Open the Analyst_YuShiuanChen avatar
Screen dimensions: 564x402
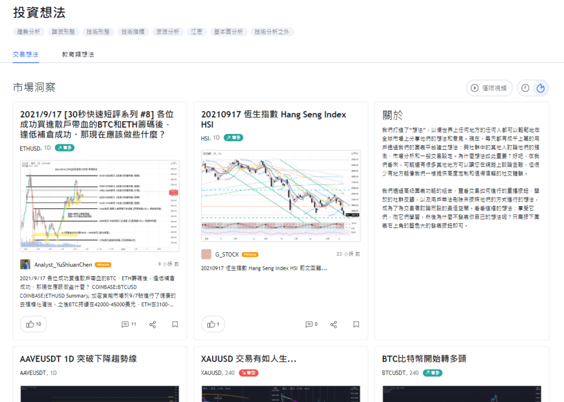(x=25, y=264)
